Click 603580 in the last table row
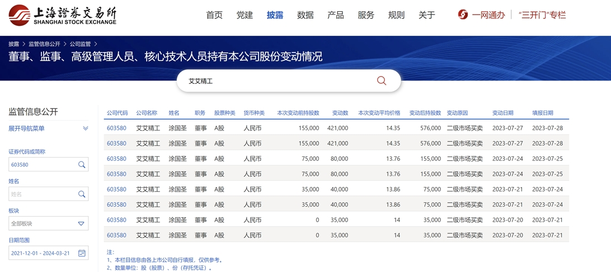Viewport: 611px width, 272px height. pos(116,235)
